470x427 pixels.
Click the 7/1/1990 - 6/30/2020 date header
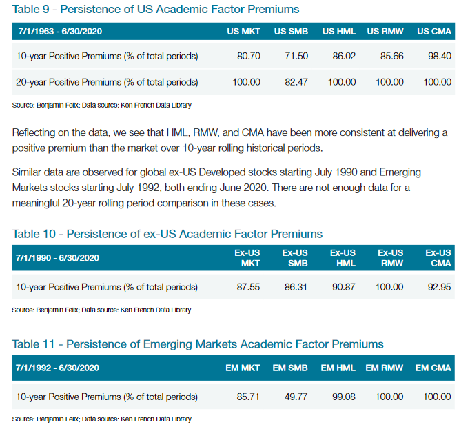[x=58, y=258]
